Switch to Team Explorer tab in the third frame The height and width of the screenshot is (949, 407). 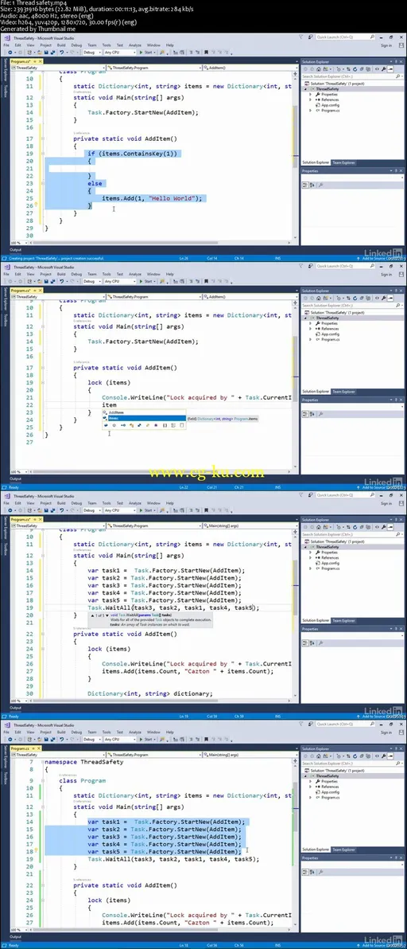(x=343, y=621)
